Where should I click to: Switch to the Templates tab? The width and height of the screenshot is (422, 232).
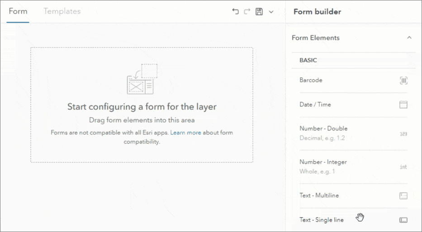[62, 11]
